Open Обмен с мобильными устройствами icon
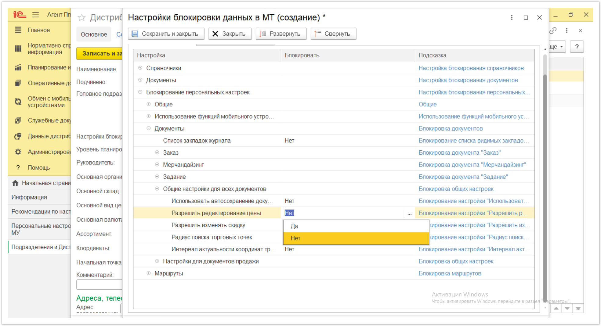Screen dimensions: 601x326 click(18, 102)
